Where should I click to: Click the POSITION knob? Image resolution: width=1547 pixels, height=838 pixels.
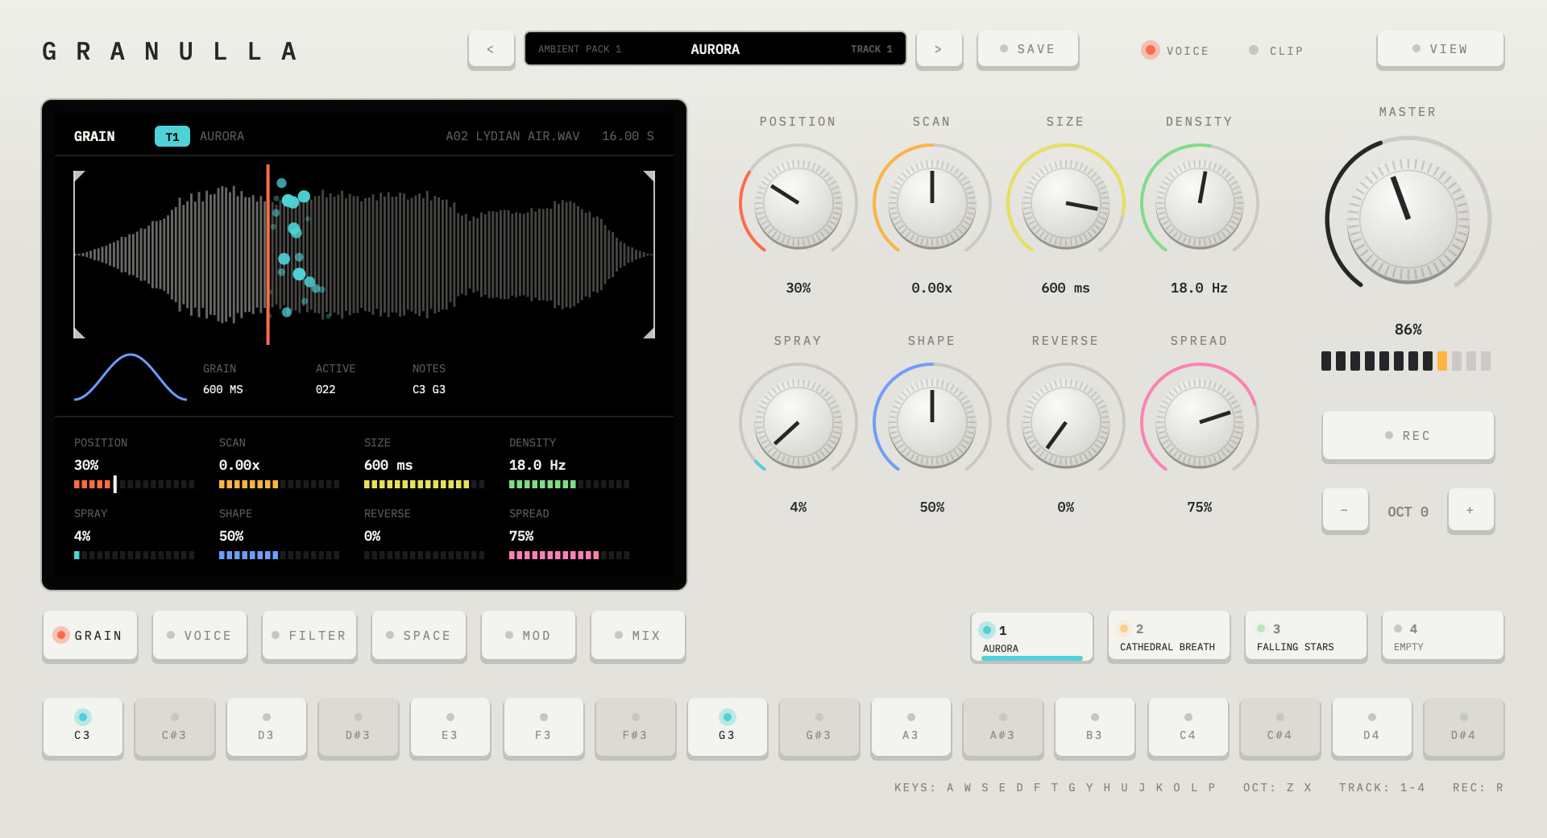point(798,203)
